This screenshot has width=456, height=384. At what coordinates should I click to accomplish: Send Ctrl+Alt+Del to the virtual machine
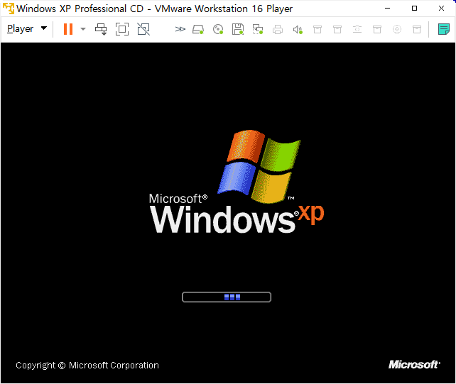click(101, 29)
